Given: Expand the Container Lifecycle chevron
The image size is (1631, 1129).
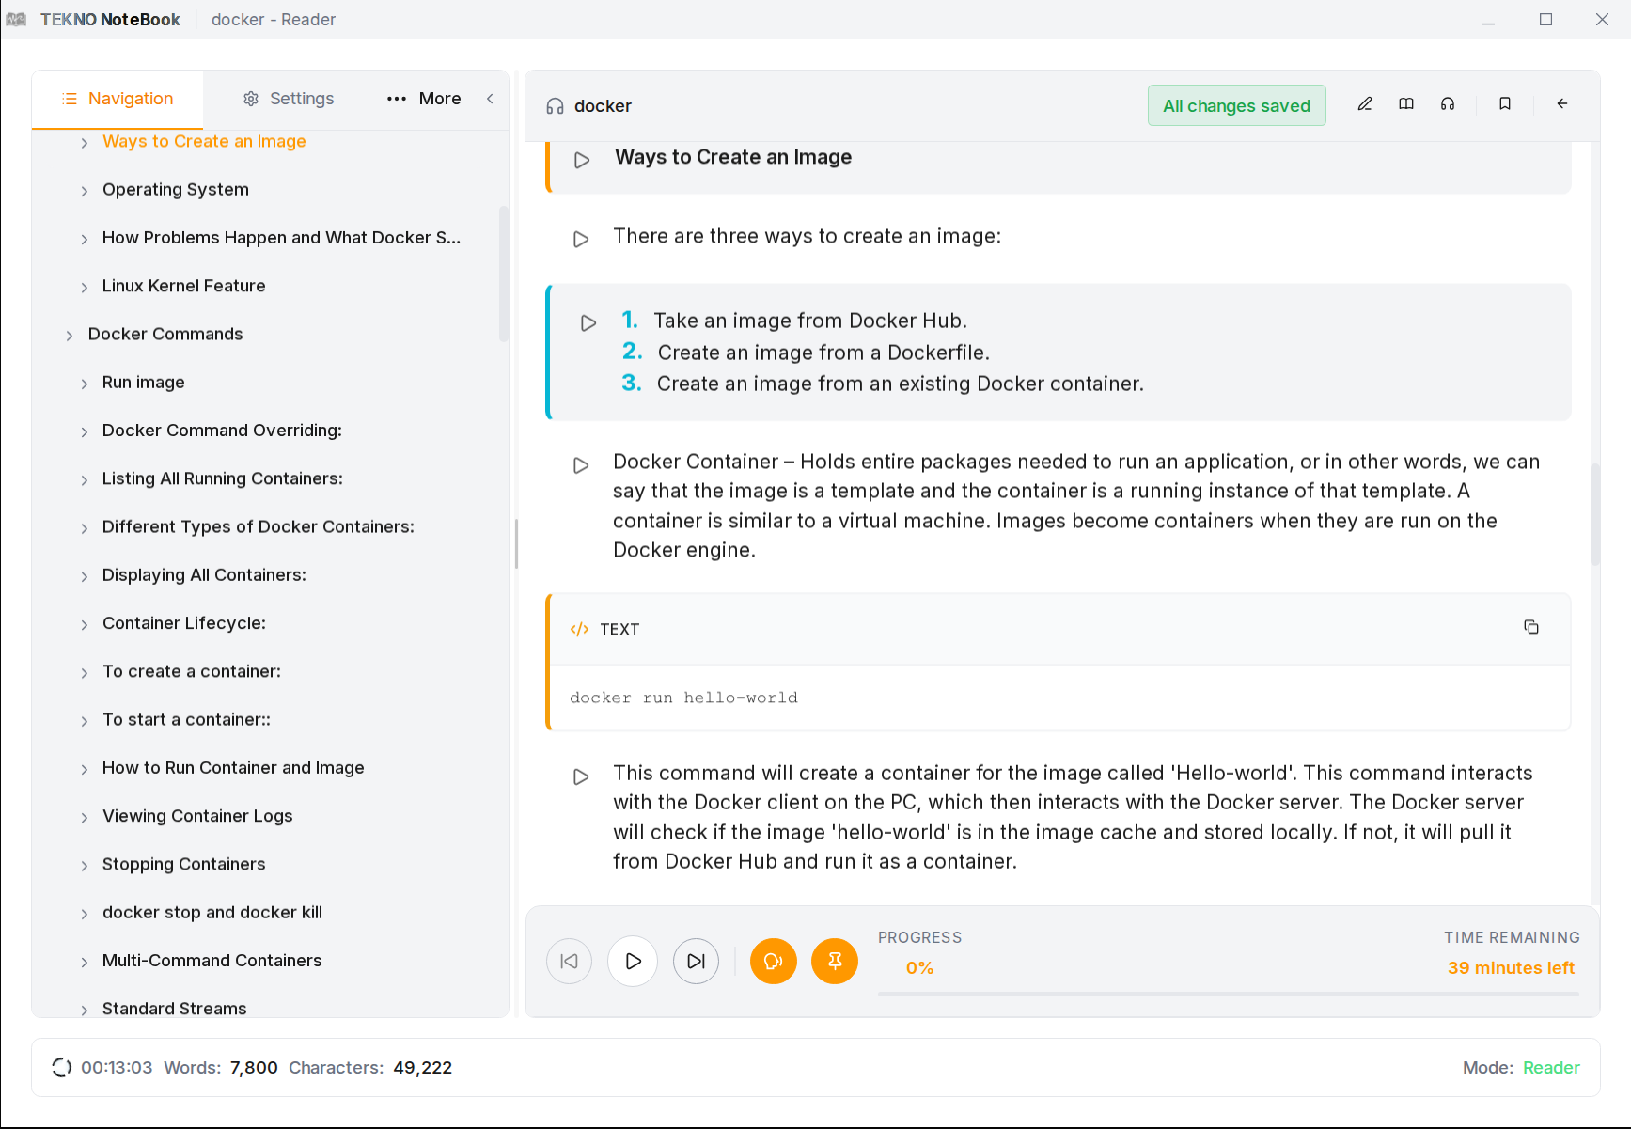Looking at the screenshot, I should 85,625.
